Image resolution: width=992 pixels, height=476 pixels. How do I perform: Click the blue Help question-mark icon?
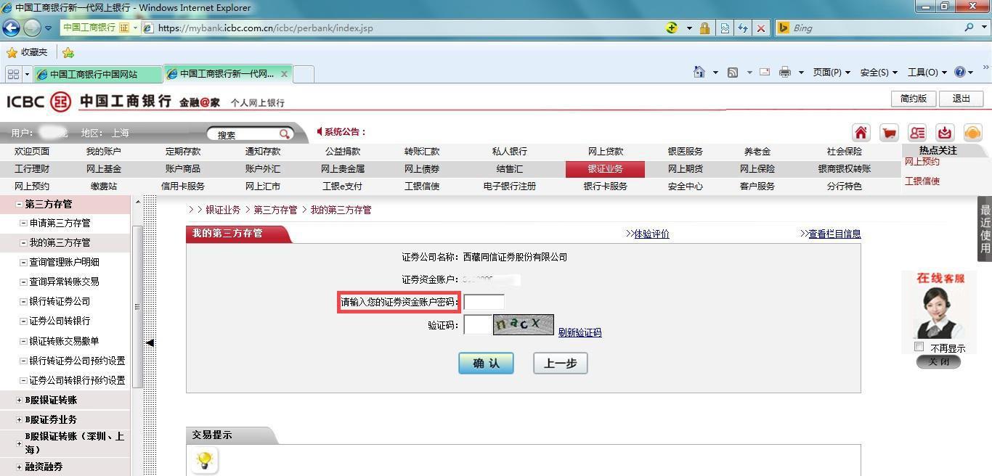click(960, 72)
